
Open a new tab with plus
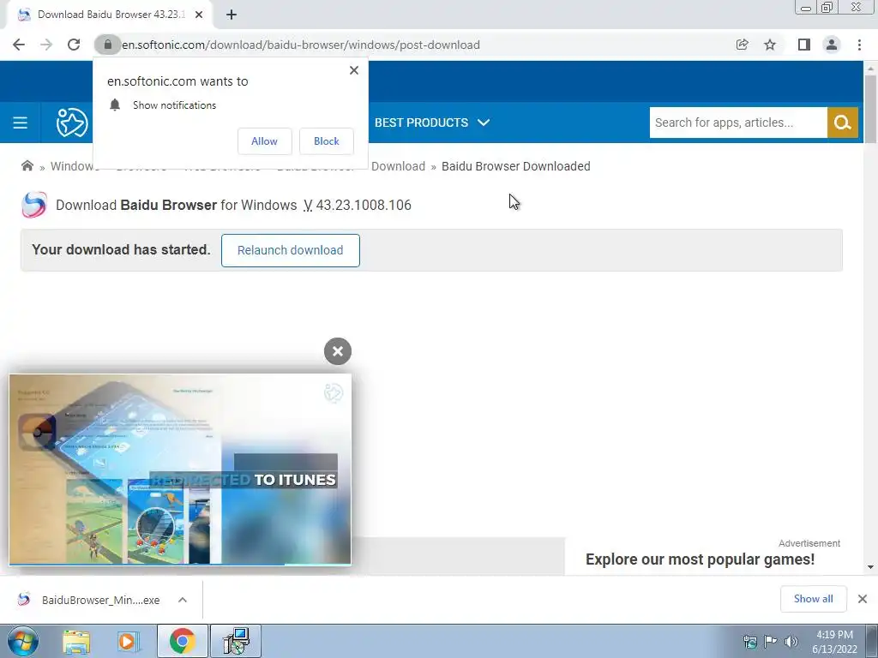coord(232,15)
